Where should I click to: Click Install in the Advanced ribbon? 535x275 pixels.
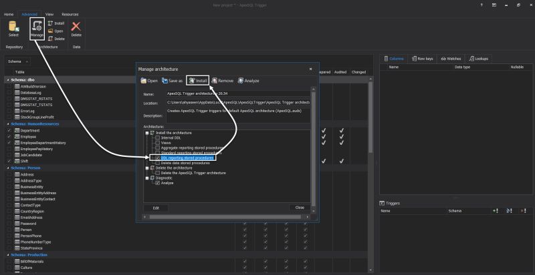point(56,23)
